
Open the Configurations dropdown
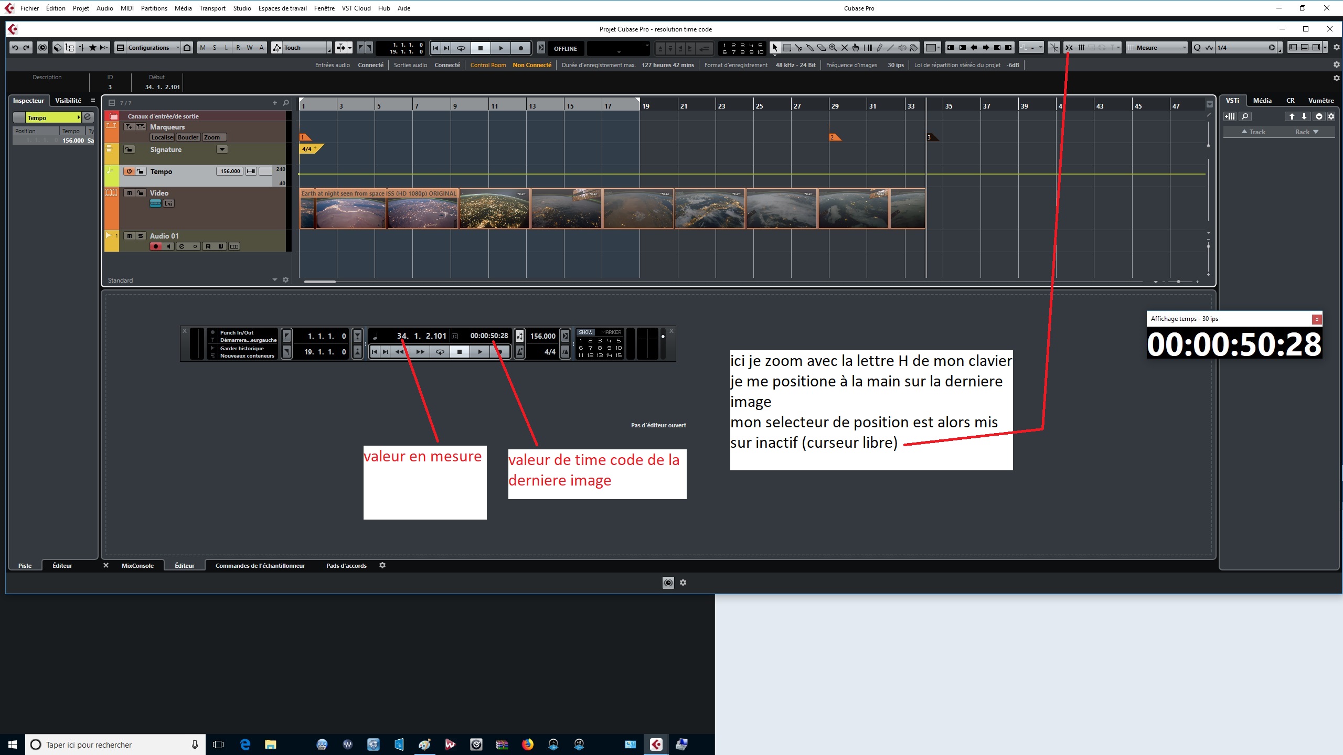click(148, 48)
